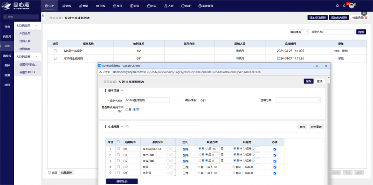Click the remove icon in the 条形码/UDI-DI row

[172, 149]
